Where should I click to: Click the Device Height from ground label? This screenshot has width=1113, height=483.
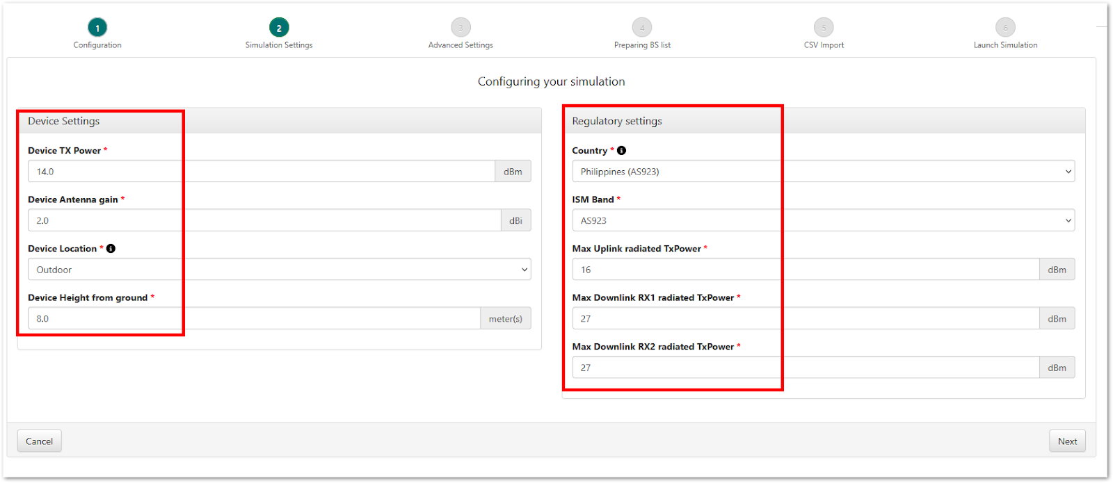coord(88,297)
